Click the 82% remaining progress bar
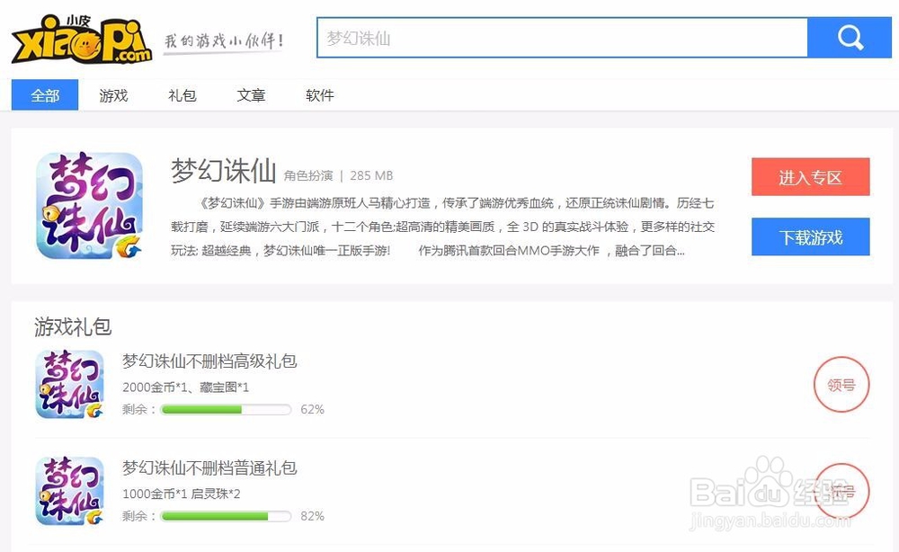The image size is (899, 552). coord(225,516)
